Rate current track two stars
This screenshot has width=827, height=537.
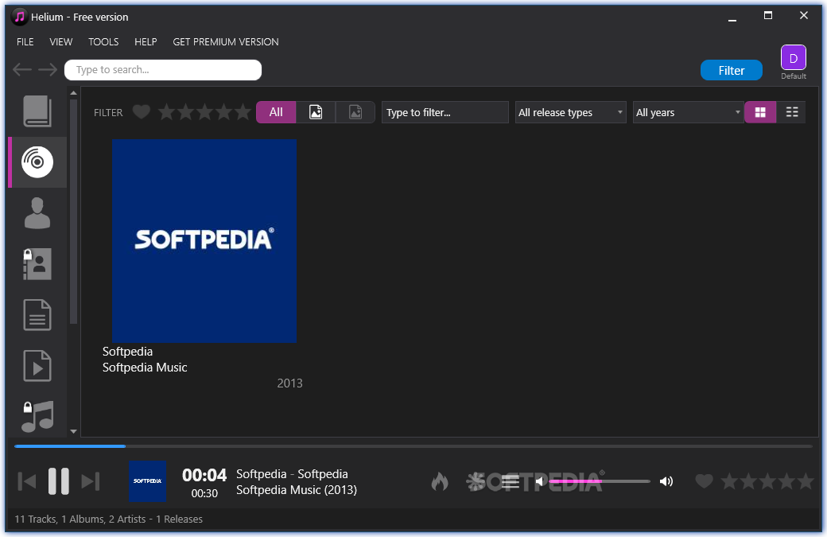748,481
